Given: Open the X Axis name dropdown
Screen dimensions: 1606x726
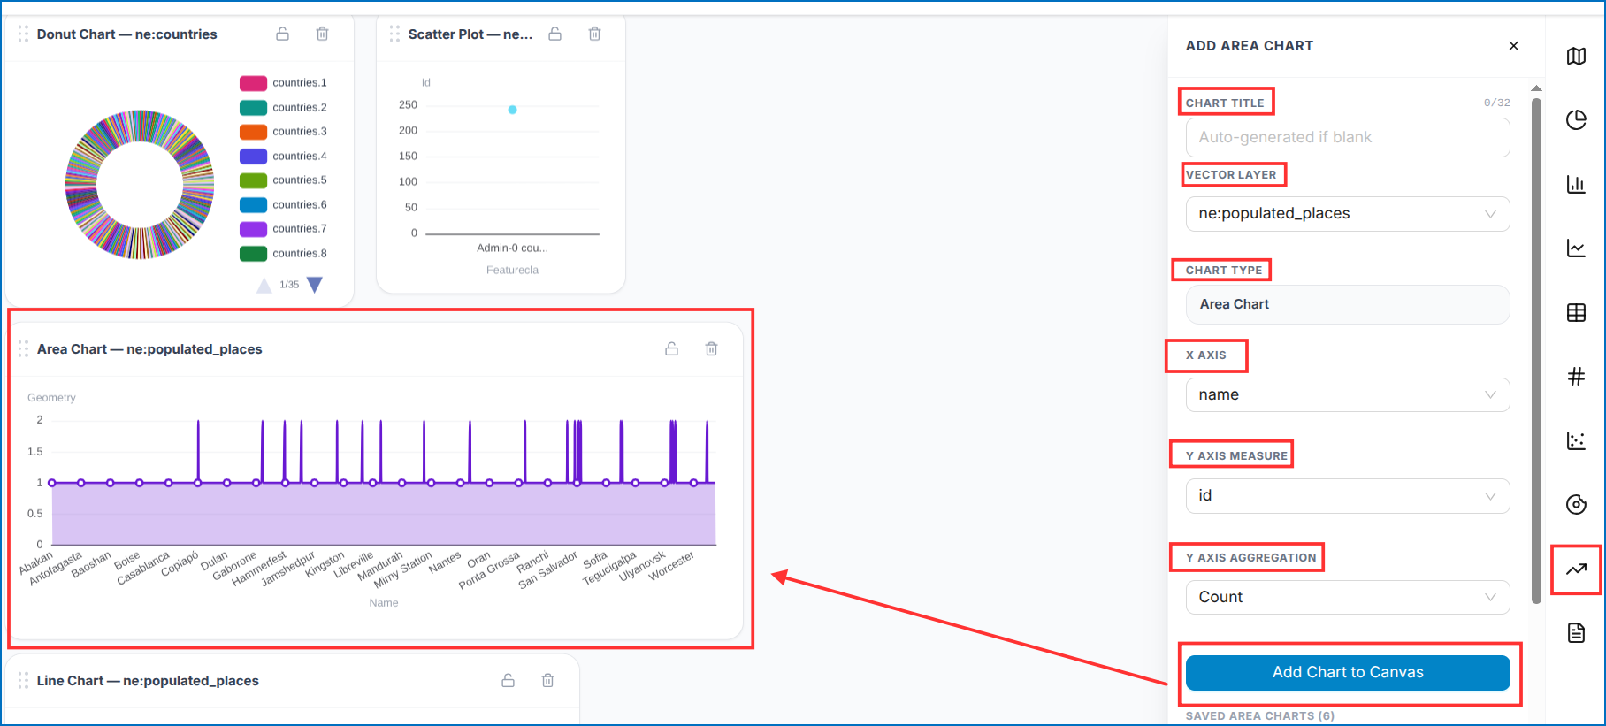Looking at the screenshot, I should tap(1348, 394).
